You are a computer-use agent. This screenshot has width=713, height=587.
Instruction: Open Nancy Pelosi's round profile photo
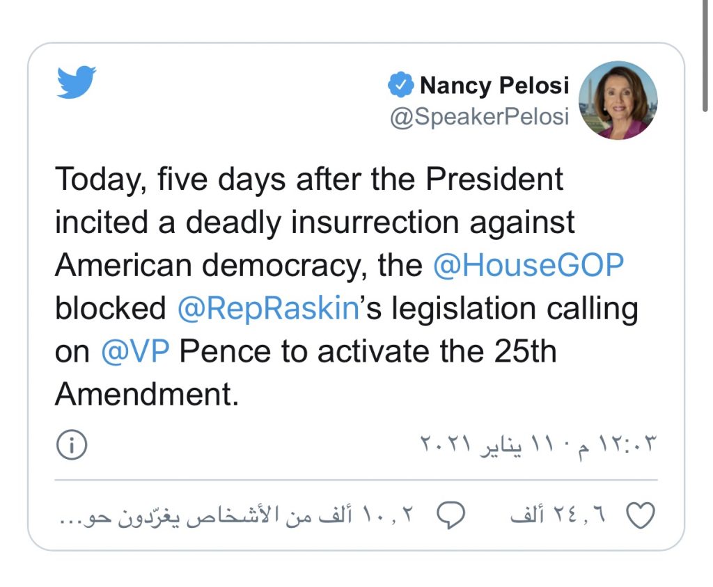point(618,100)
